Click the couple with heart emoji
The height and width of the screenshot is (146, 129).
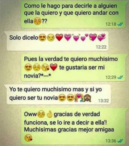(x=79, y=98)
